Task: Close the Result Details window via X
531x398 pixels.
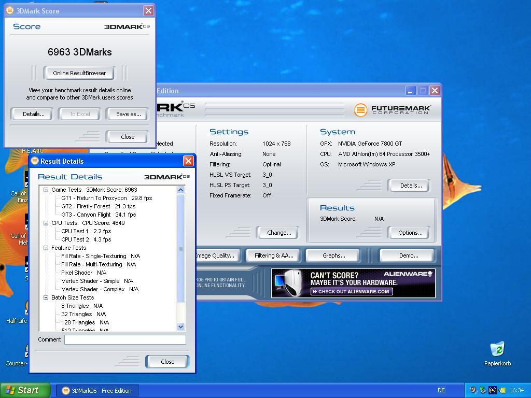Action: [x=188, y=161]
